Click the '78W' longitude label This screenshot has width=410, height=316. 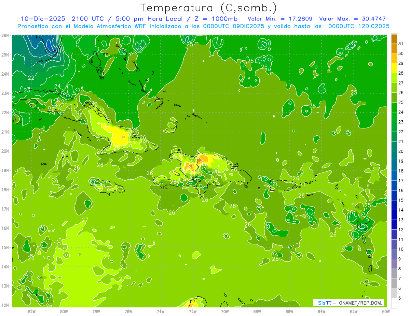coord(96,311)
